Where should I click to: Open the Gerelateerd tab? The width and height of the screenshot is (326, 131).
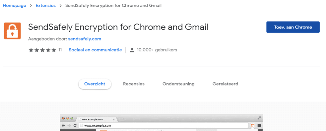(x=225, y=84)
